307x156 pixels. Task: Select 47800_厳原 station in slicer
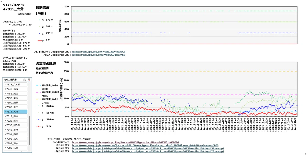16,102
